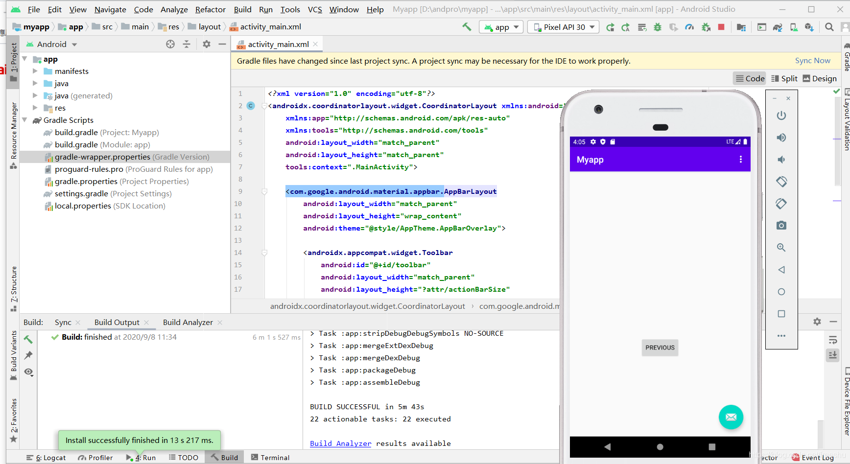
Task: Click the app breadcrumb in navigation bar
Action: tap(71, 27)
